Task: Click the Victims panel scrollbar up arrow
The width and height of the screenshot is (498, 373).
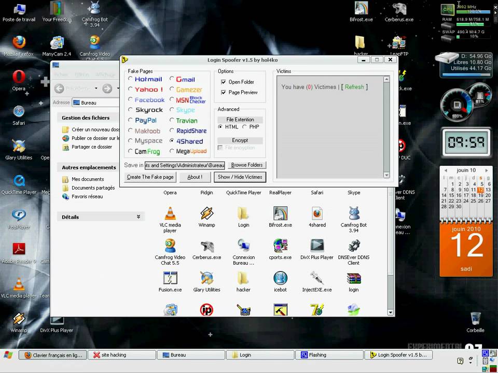Action: tap(386, 79)
